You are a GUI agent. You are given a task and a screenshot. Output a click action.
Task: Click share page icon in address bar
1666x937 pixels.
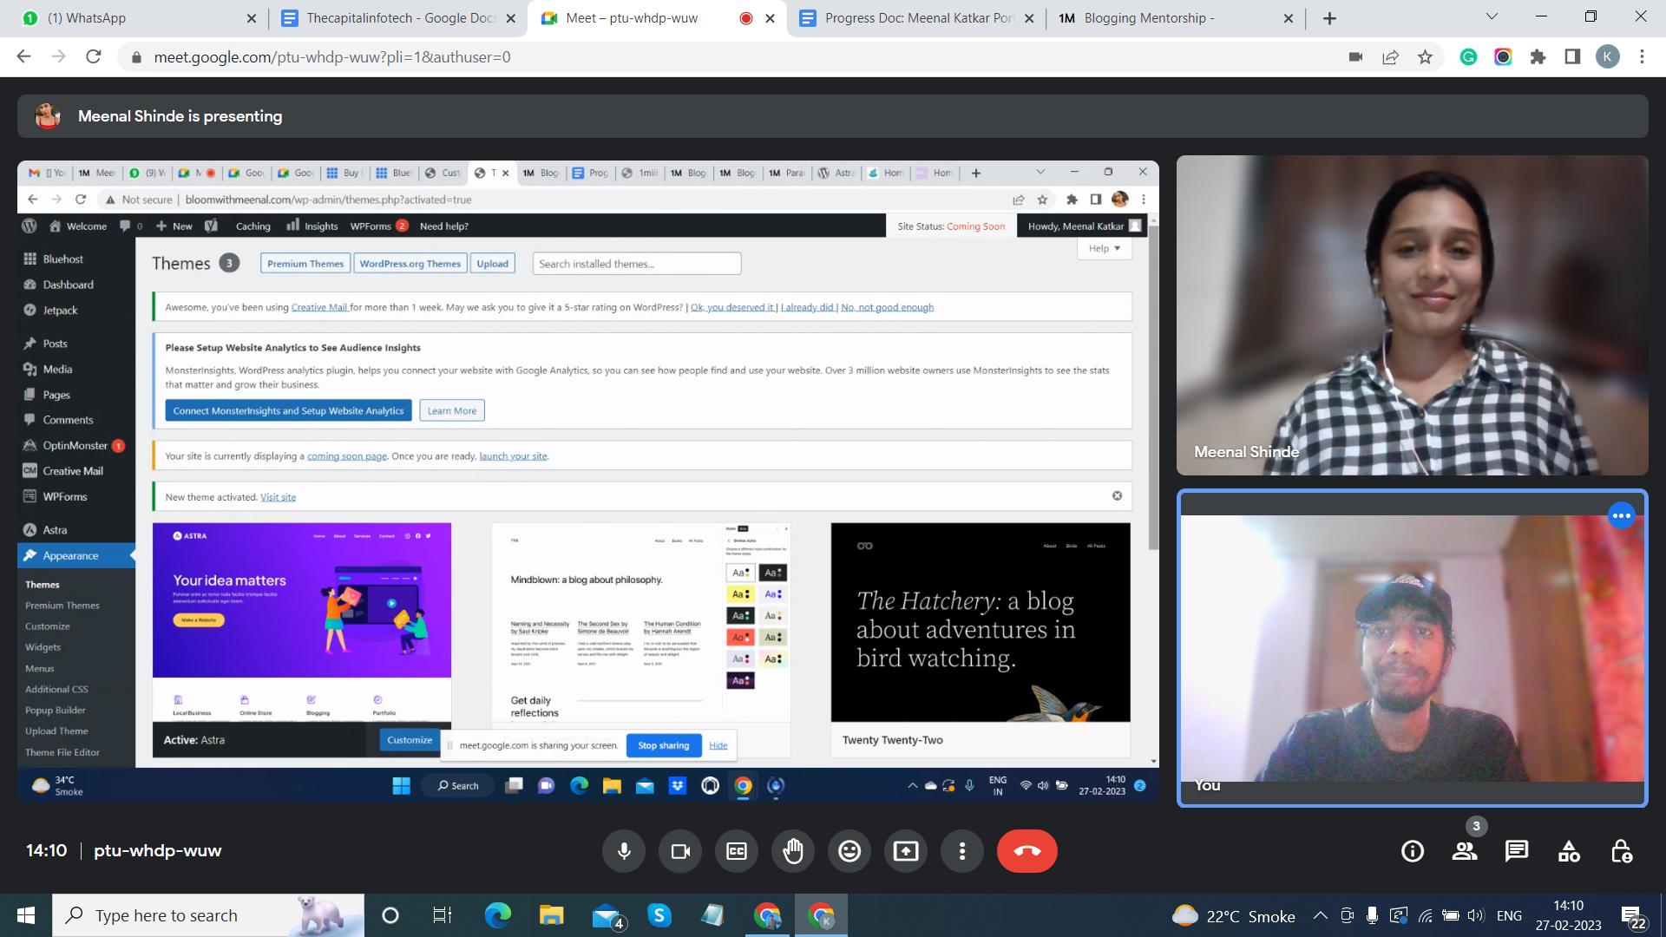click(1390, 56)
